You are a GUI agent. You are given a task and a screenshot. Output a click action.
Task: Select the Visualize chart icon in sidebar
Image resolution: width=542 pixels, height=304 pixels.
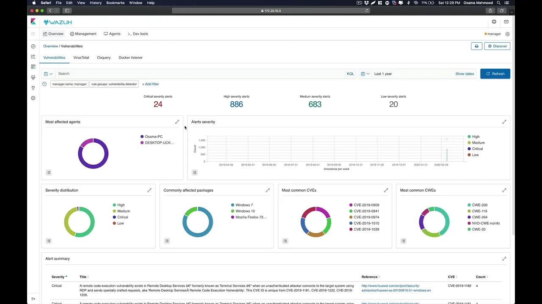pos(33,56)
